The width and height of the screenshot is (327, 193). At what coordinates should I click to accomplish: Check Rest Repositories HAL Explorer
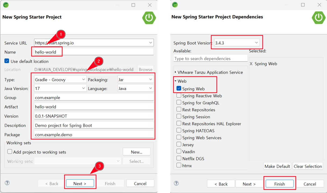pos(179,123)
